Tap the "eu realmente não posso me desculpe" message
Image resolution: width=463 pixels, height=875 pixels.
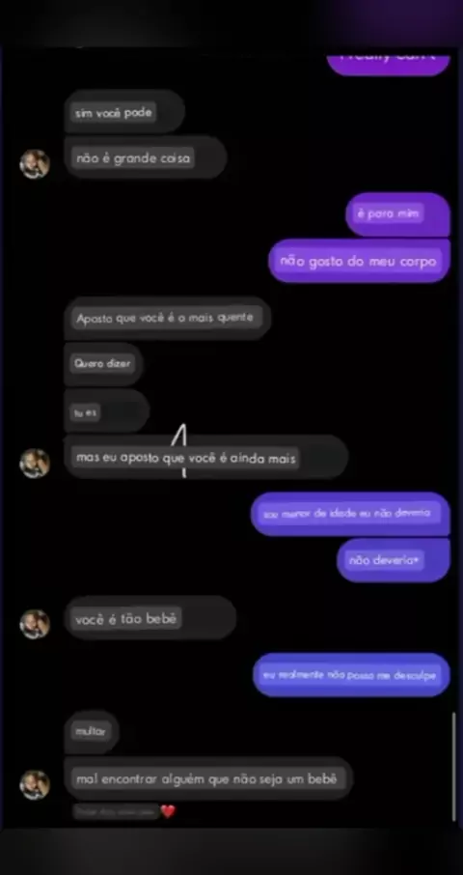tap(351, 675)
